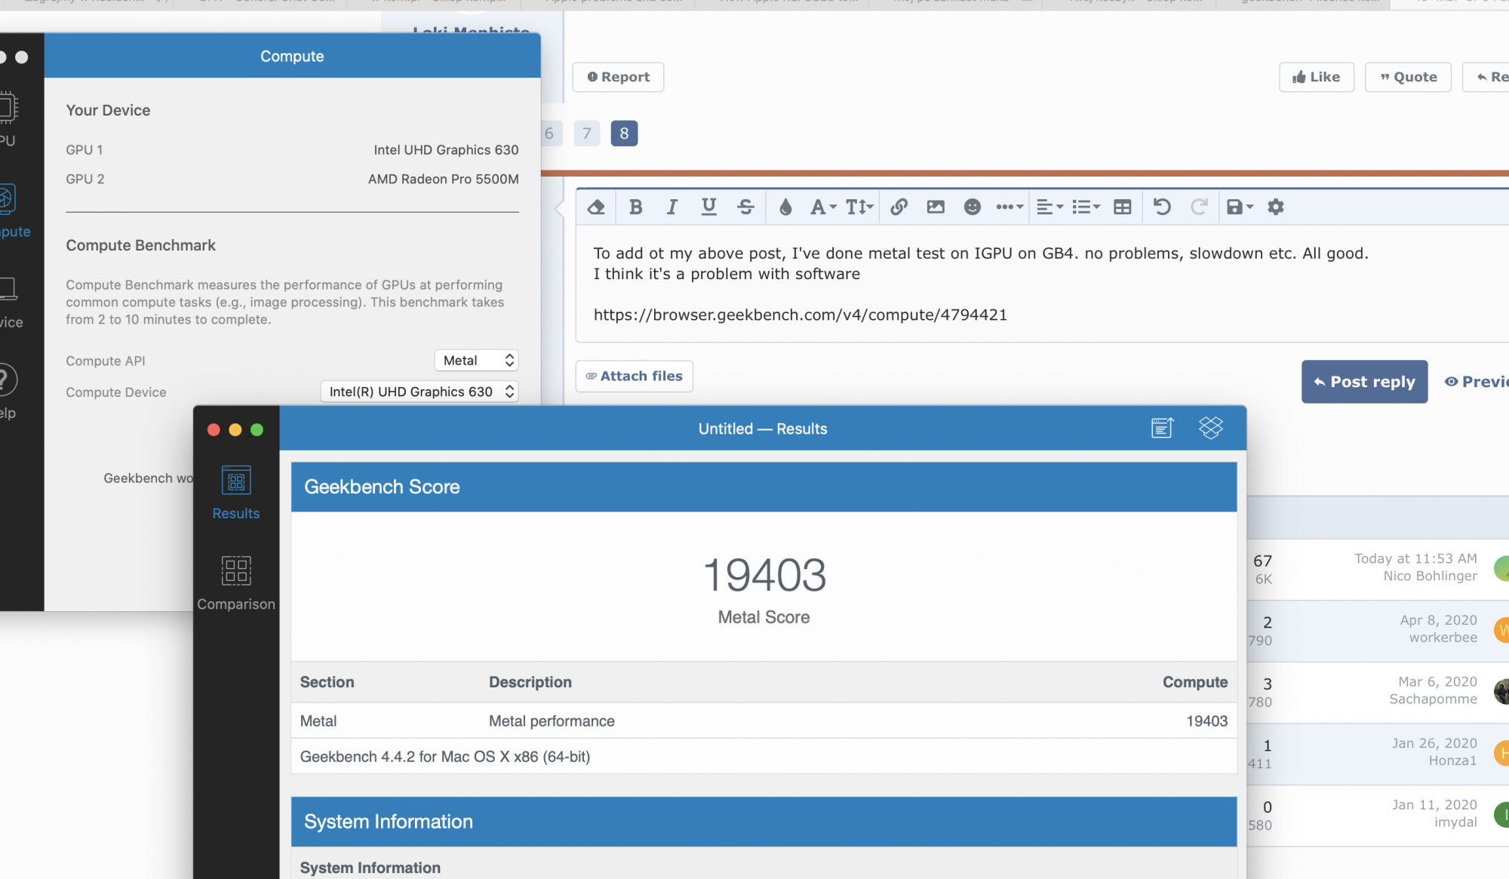
Task: Redo the edit in editor
Action: 1199,207
